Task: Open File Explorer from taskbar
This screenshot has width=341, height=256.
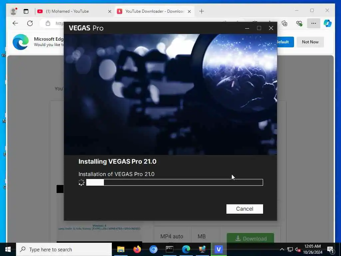Action: tap(121, 249)
